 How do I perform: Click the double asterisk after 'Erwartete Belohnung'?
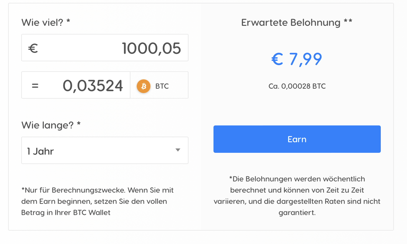pos(348,21)
